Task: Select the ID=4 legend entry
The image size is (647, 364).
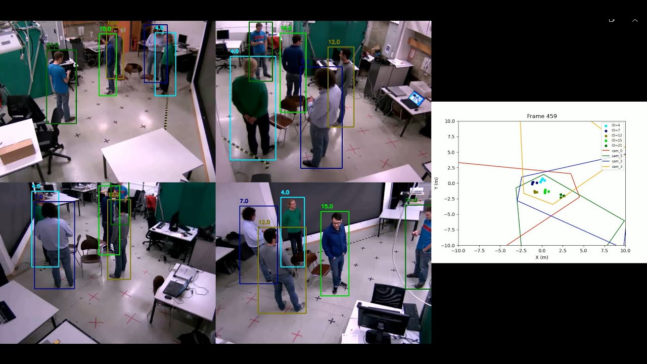Action: coord(612,125)
